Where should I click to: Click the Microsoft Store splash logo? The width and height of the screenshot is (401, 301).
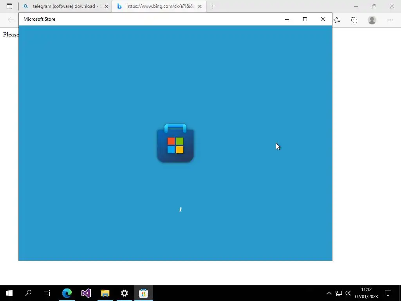(x=175, y=143)
